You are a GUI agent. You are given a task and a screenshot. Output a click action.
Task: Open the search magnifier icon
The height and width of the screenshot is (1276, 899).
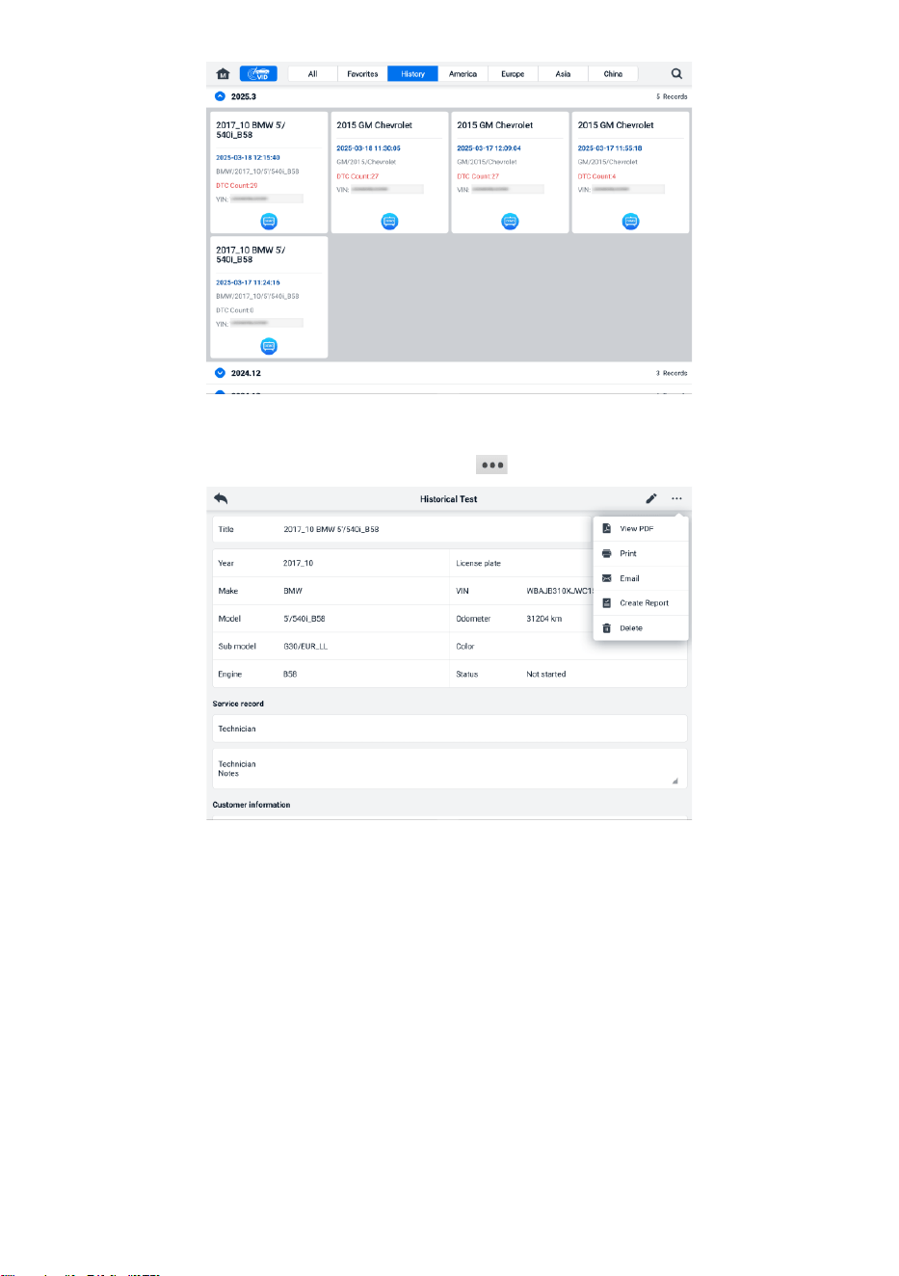(x=676, y=73)
